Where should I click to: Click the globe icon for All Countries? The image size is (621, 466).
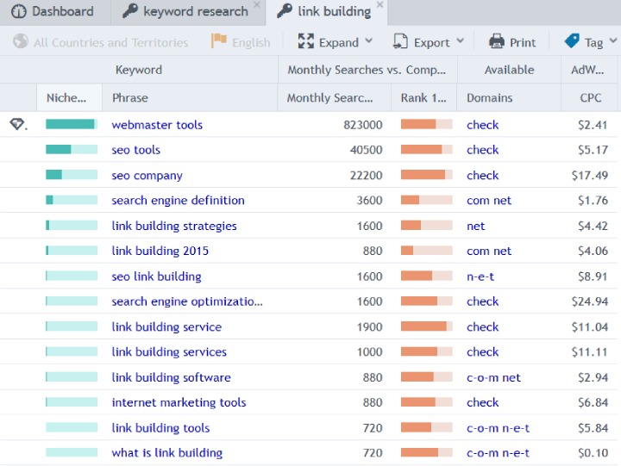click(x=20, y=41)
